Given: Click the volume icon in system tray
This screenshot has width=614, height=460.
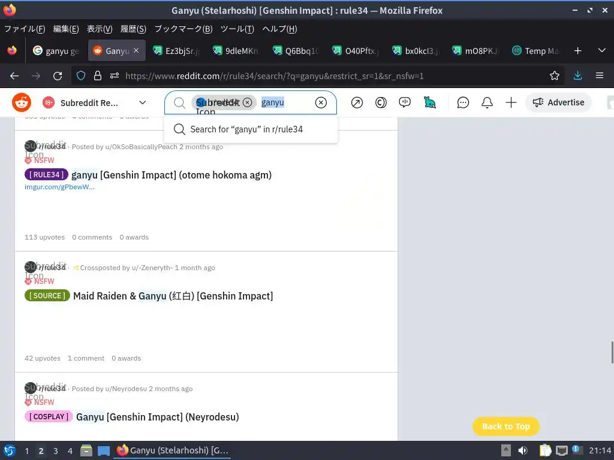Looking at the screenshot, I should click(x=523, y=450).
